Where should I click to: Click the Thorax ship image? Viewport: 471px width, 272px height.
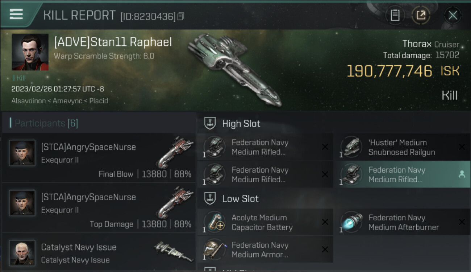coord(234,70)
